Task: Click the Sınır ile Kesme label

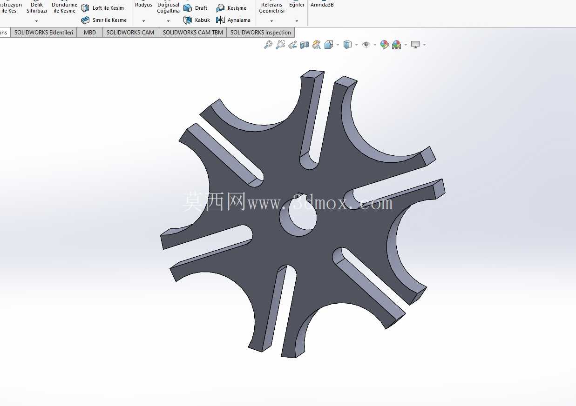Action: click(x=109, y=20)
